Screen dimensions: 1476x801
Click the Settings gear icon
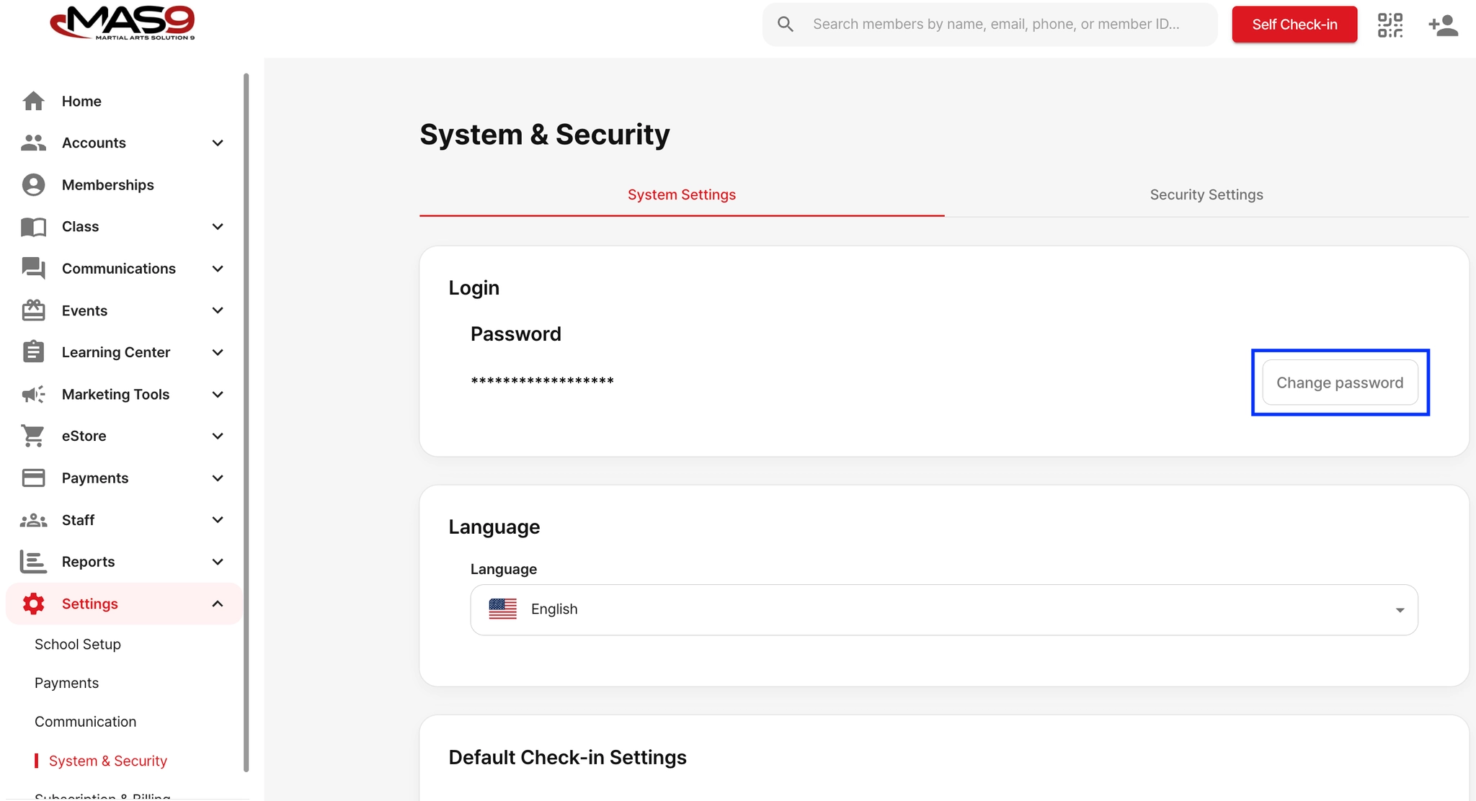pyautogui.click(x=32, y=604)
